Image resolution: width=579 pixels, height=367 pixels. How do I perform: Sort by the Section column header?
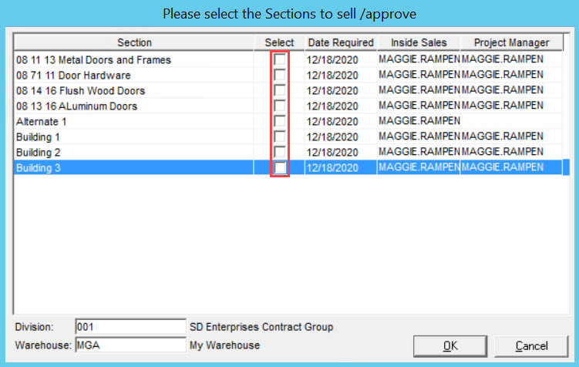coord(134,42)
